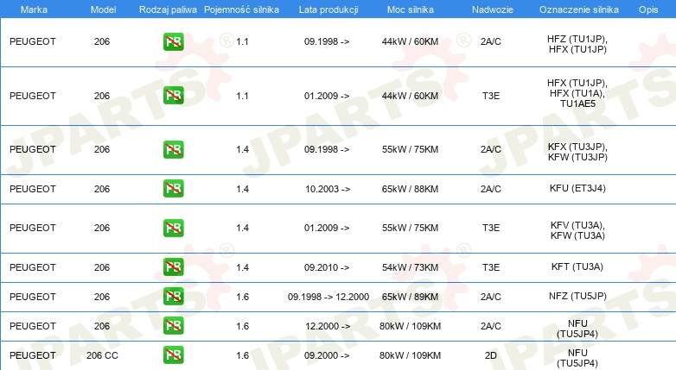Sort by Marka column header

point(34,9)
